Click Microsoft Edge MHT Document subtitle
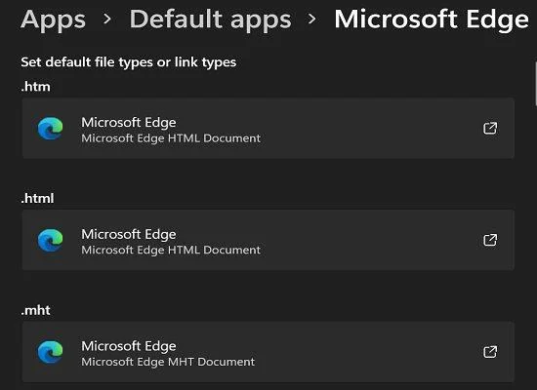This screenshot has width=537, height=390. pyautogui.click(x=168, y=362)
